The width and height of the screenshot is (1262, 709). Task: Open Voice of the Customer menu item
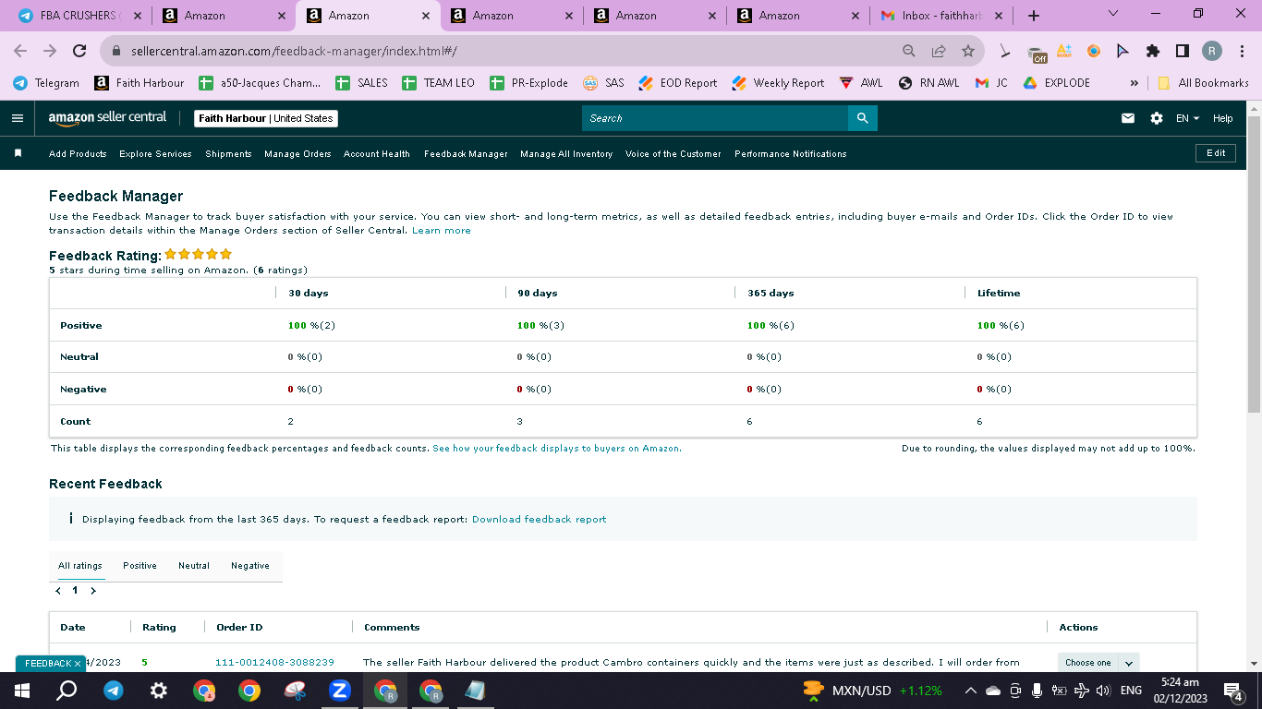click(673, 154)
